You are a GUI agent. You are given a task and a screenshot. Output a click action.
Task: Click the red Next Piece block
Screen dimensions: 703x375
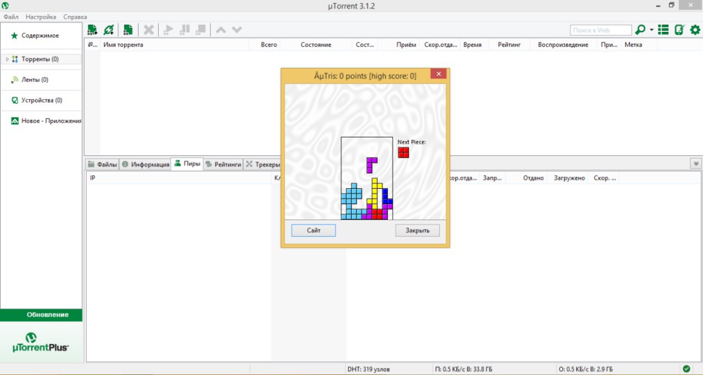click(x=404, y=152)
